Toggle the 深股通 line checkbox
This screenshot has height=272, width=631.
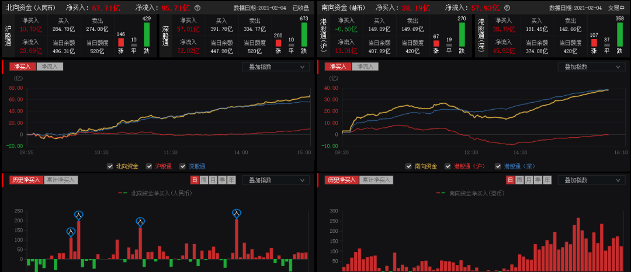pos(183,166)
